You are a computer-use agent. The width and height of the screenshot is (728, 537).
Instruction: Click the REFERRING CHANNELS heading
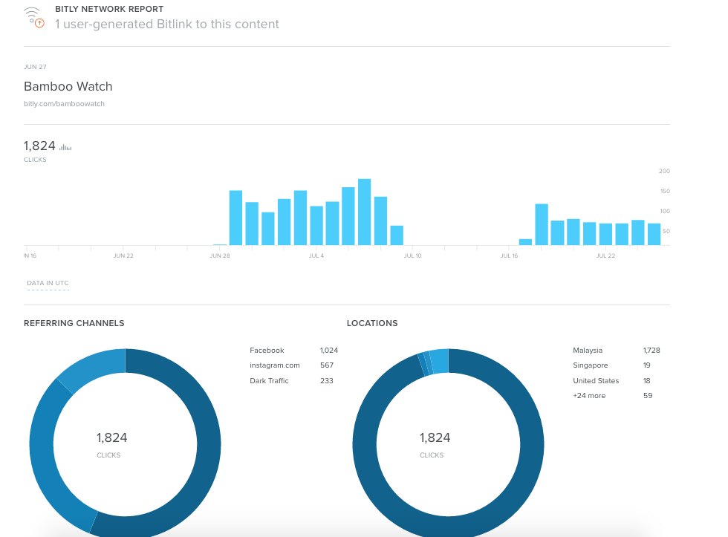[74, 323]
